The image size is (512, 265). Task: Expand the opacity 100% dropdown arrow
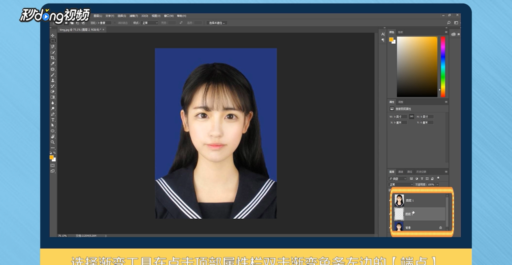[437, 185]
